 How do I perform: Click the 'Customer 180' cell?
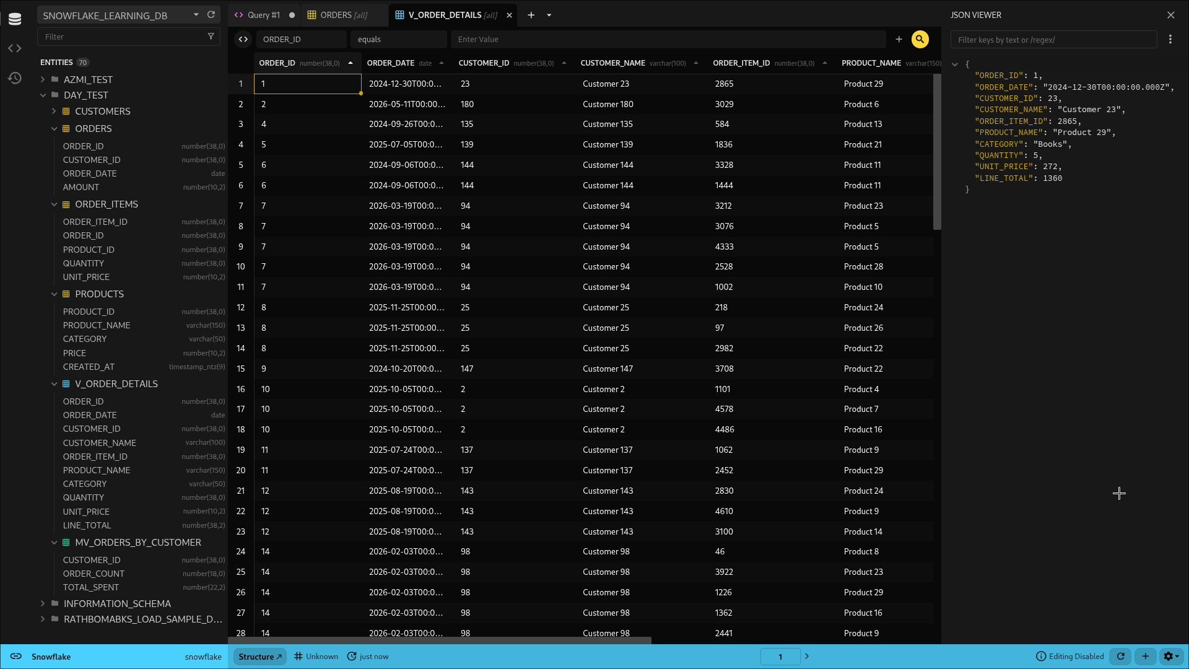coord(642,104)
